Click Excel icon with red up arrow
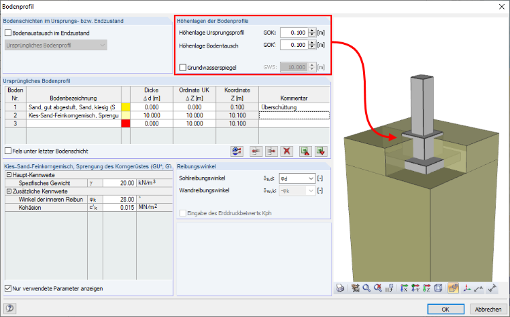Image resolution: width=510 pixels, height=317 pixels. tap(305, 151)
